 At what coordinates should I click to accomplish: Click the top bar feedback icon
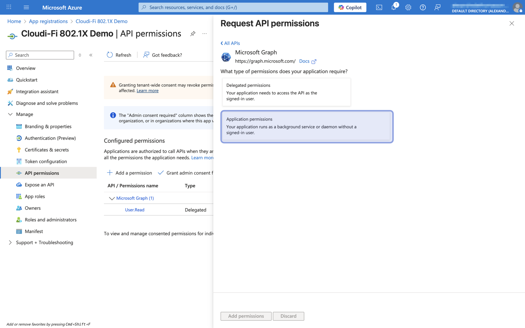[437, 7]
